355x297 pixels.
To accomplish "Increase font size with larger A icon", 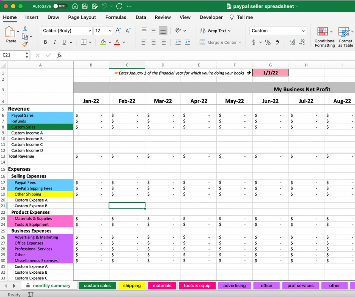I will [118, 31].
